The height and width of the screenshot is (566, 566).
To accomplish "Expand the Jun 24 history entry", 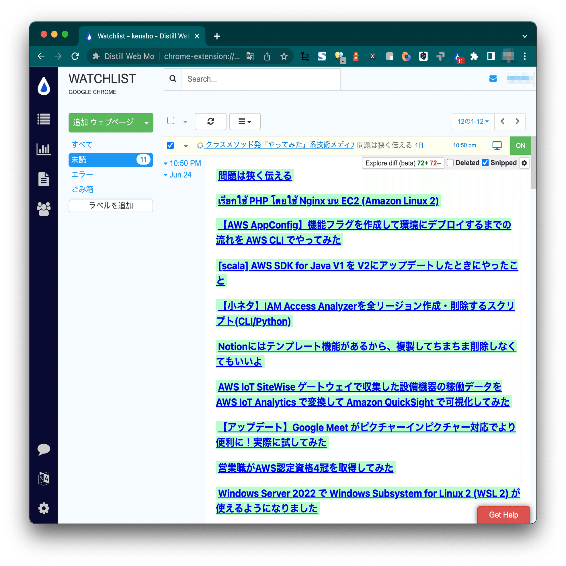I will [177, 175].
